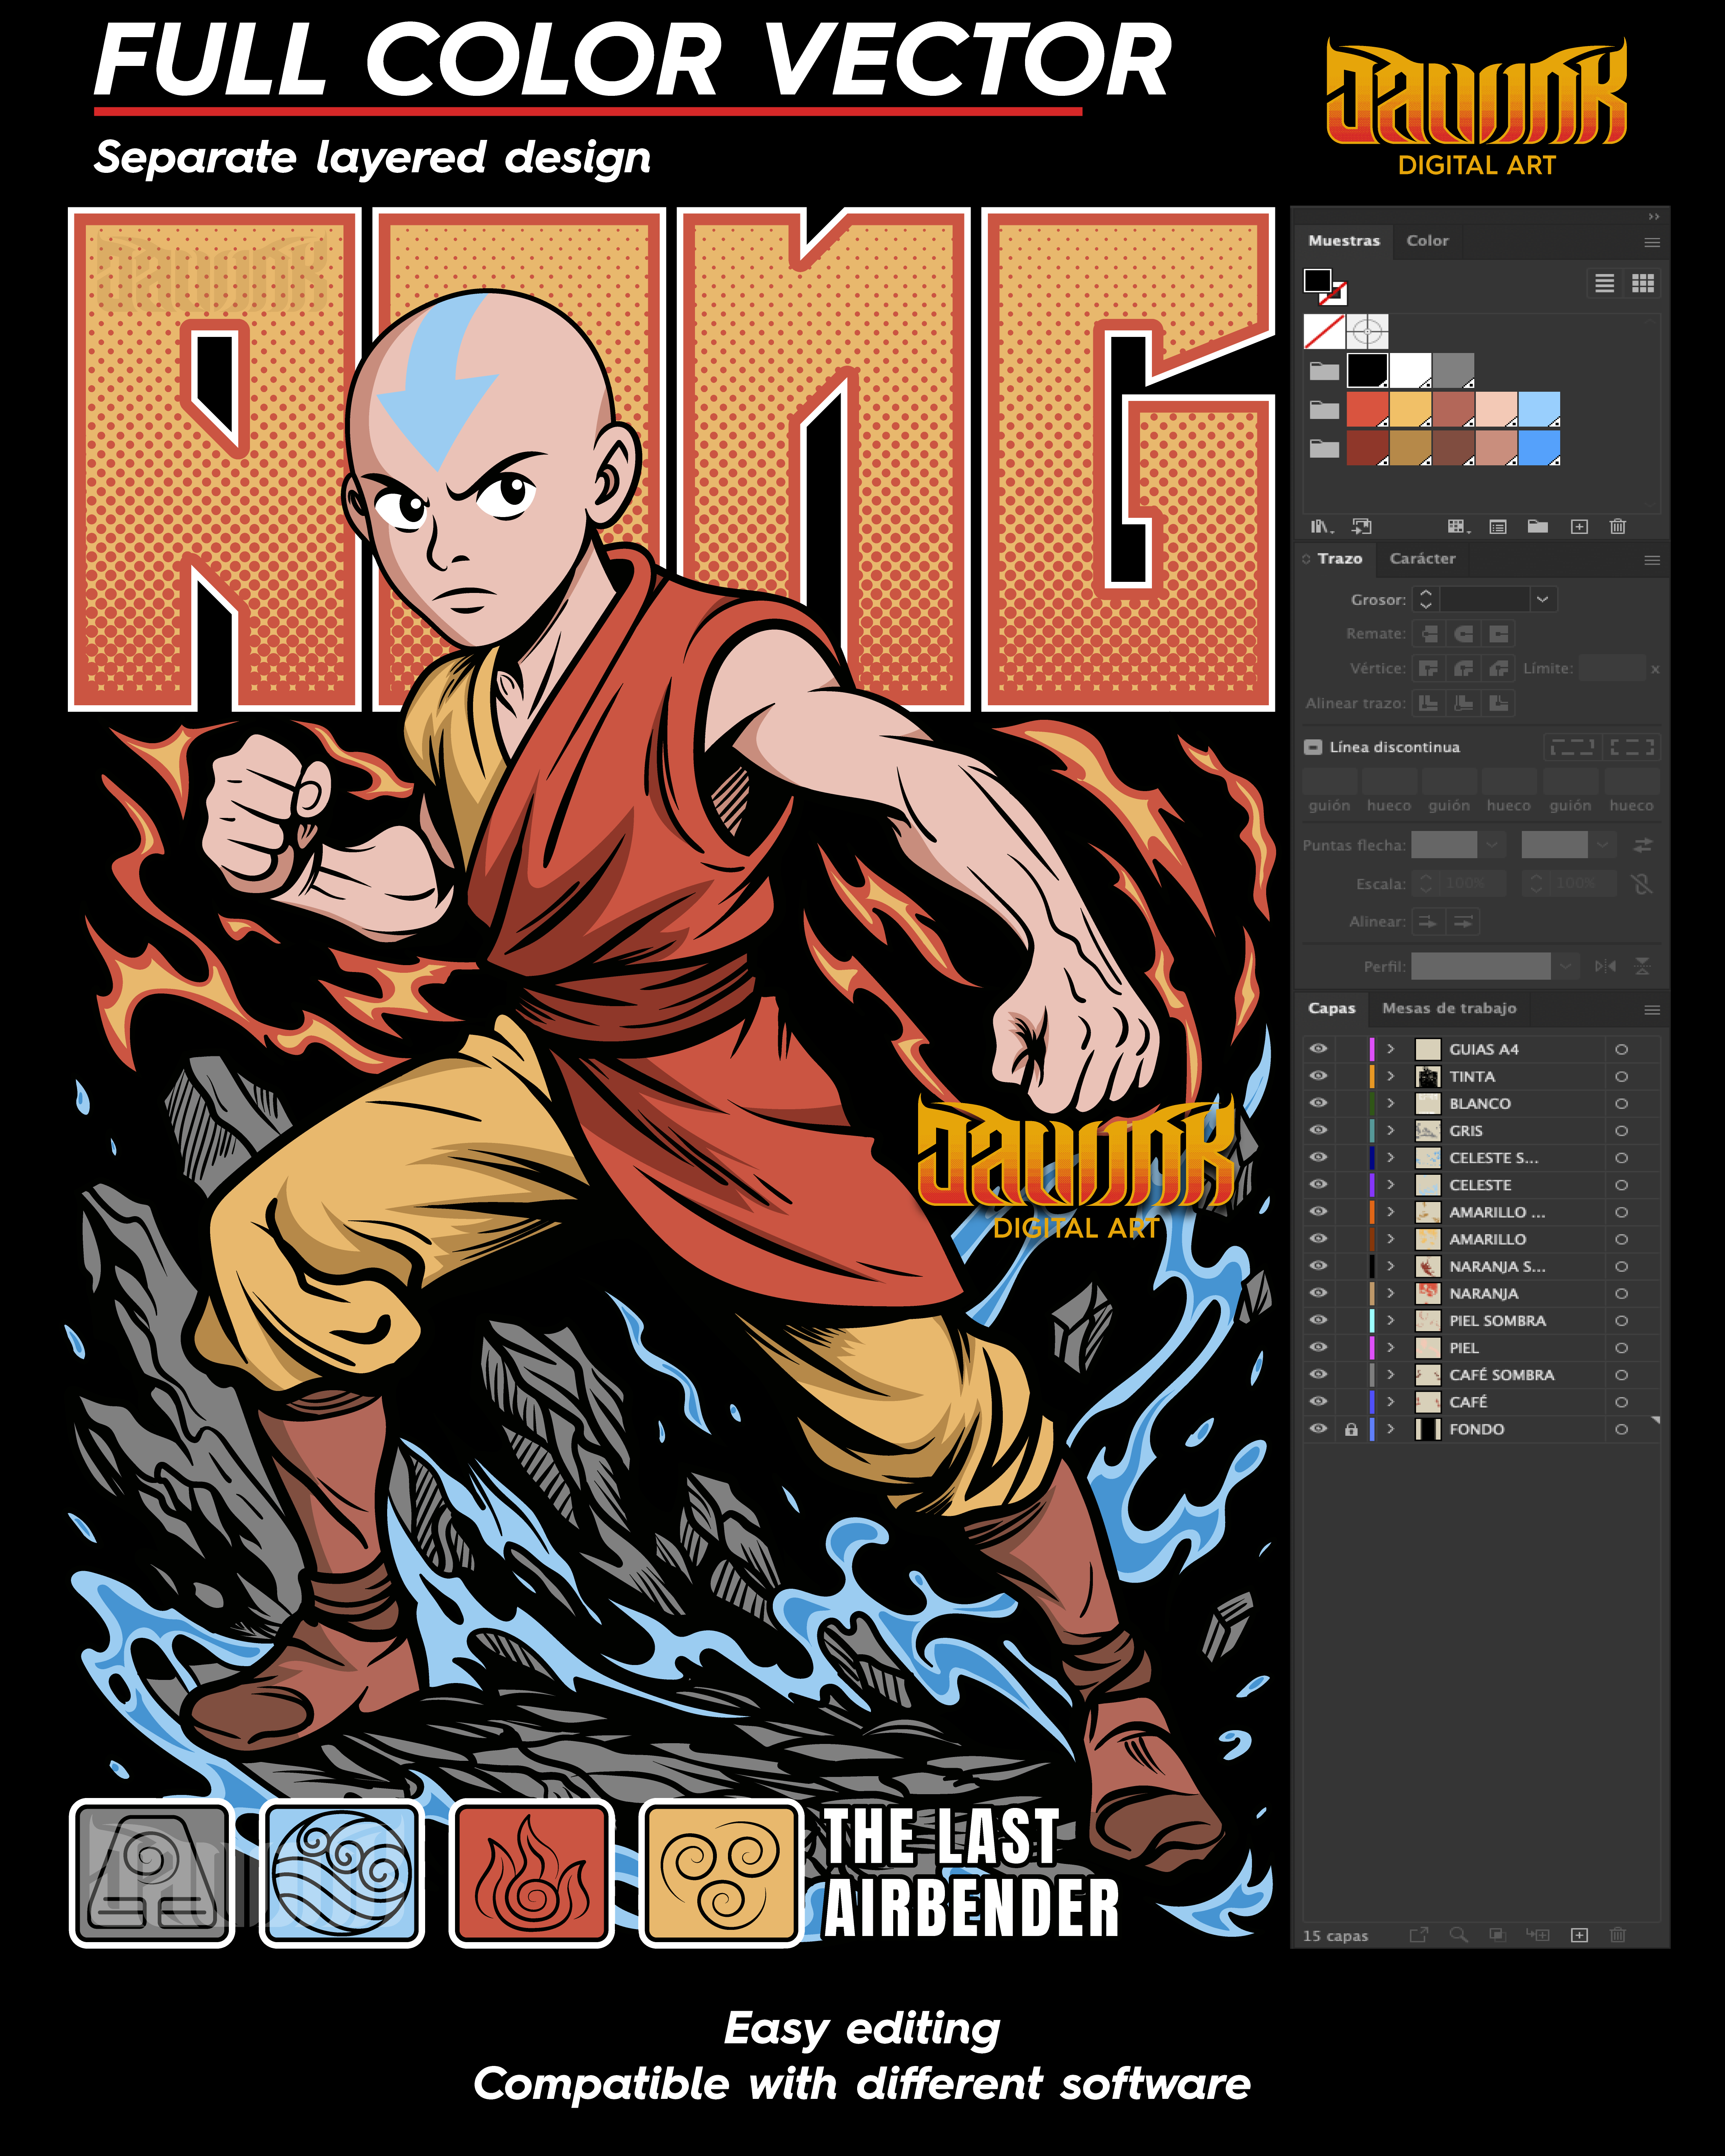The height and width of the screenshot is (2156, 1725).
Task: Expand the PIEL SOMBRA layer
Action: point(1390,1320)
